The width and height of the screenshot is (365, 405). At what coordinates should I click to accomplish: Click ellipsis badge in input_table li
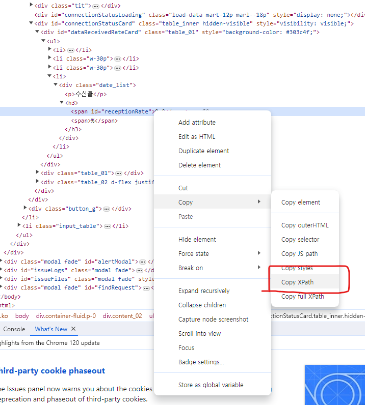108,226
